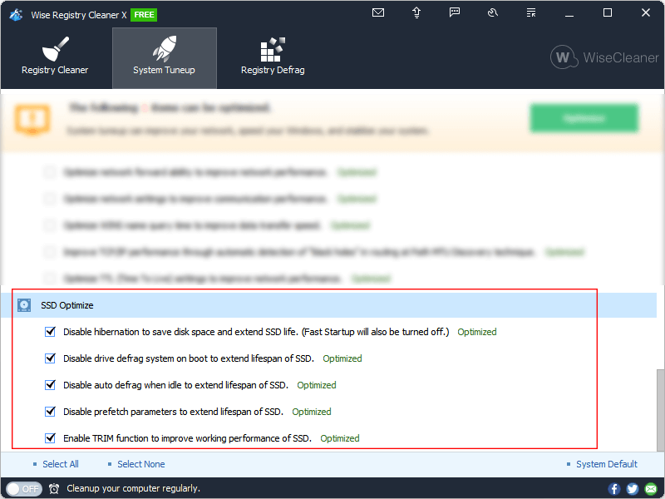Click 'Disable prefetch parameters' item text
This screenshot has height=499, width=665.
pyautogui.click(x=173, y=412)
